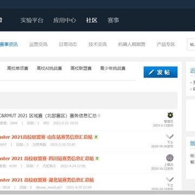Click the 上等兵 user avatar icon
This screenshot has width=195, height=195.
170,158
